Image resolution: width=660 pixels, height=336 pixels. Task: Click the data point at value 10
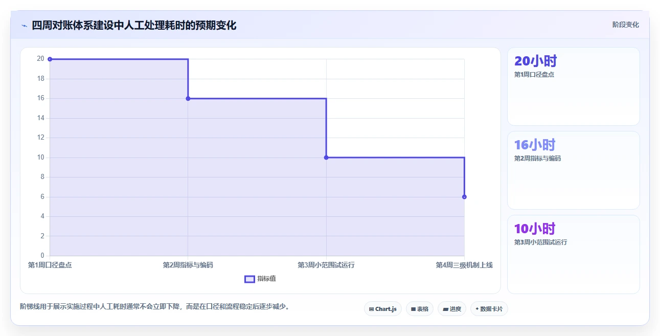[x=326, y=158]
